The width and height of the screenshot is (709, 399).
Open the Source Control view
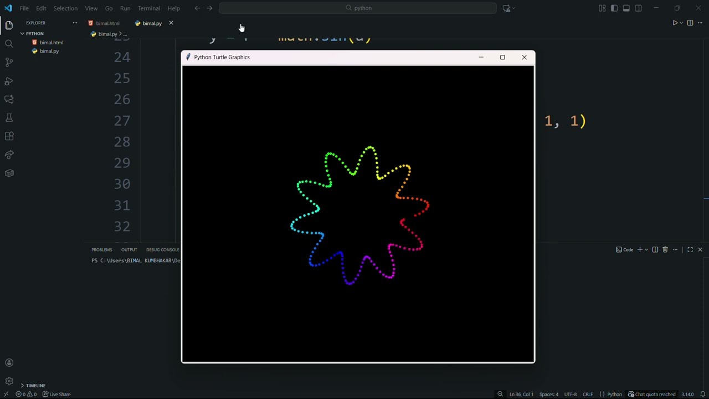(x=9, y=62)
